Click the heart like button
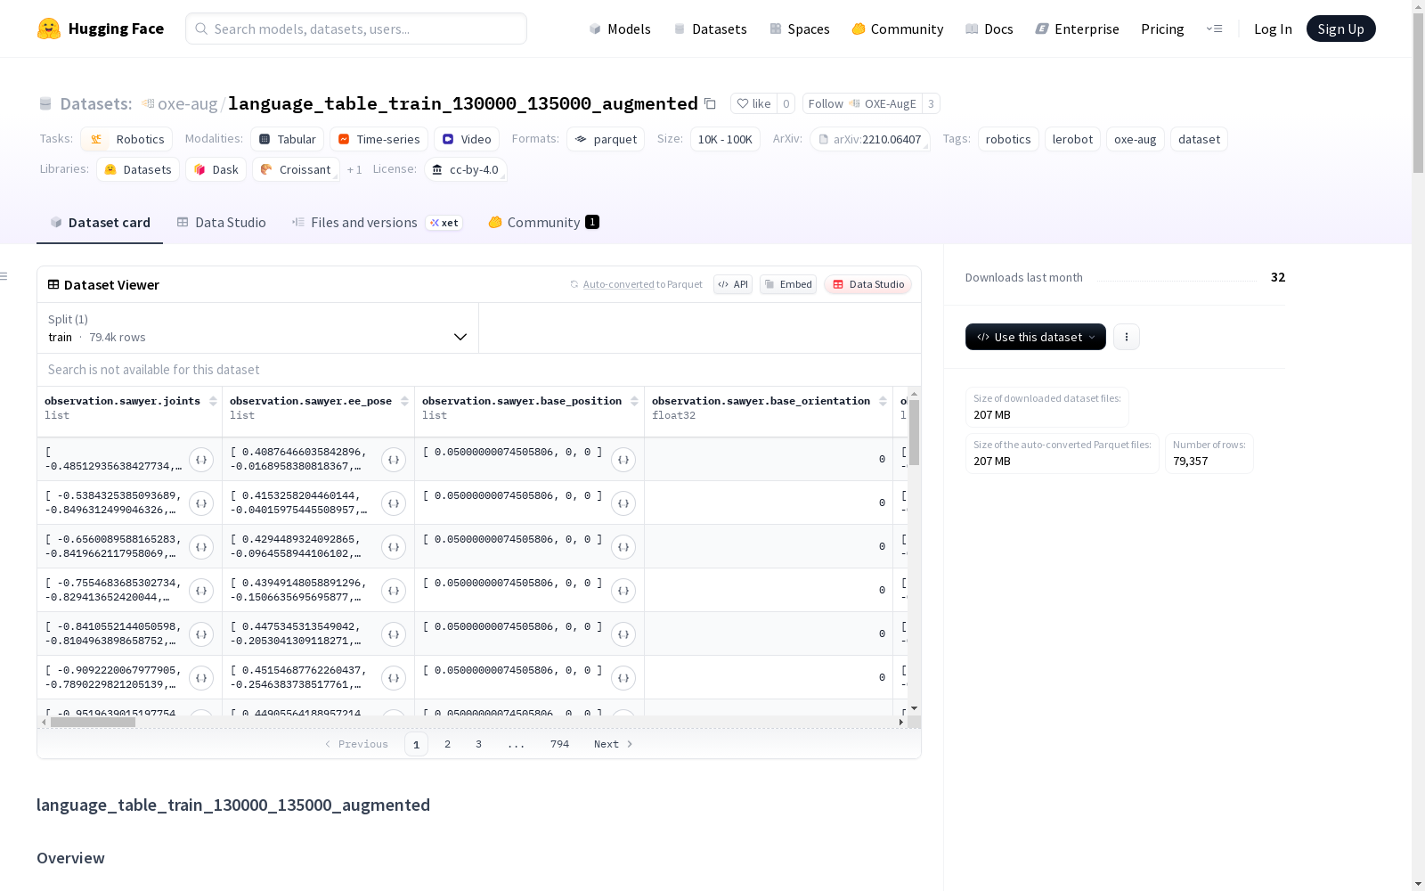The height and width of the screenshot is (891, 1425). 753,103
